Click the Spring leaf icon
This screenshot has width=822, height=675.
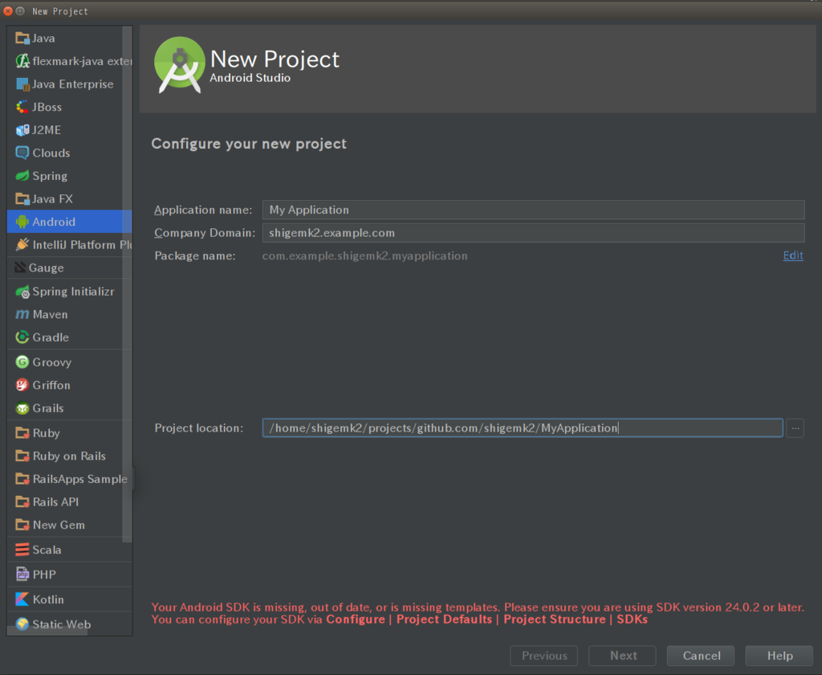(22, 176)
